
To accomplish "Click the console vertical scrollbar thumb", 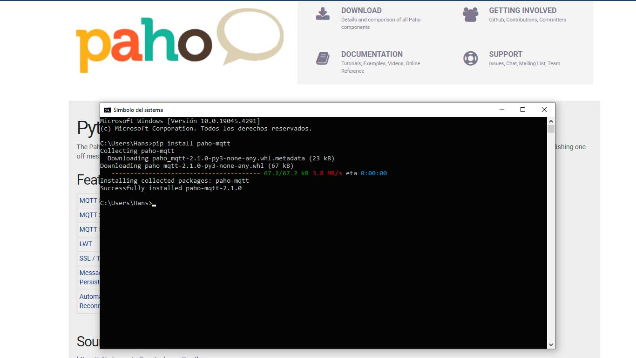I will (x=551, y=129).
